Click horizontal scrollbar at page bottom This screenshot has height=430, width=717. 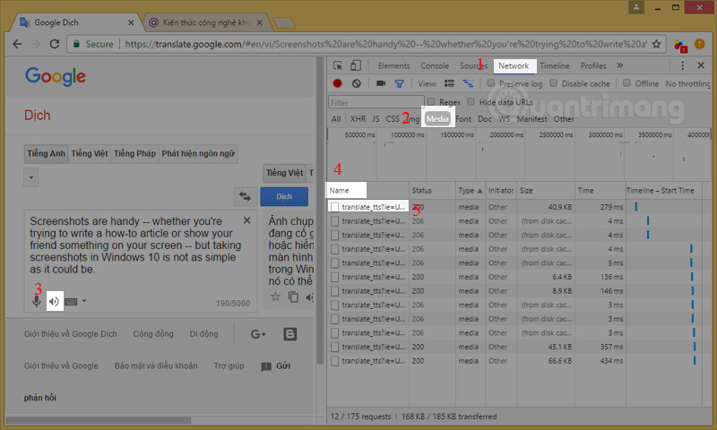click(99, 420)
